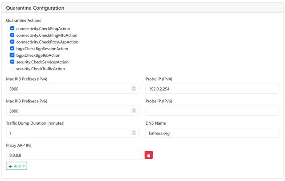Delete the 8.8.8.8 Proxy ARP IP entry
This screenshot has width=285, height=181.
tap(149, 155)
